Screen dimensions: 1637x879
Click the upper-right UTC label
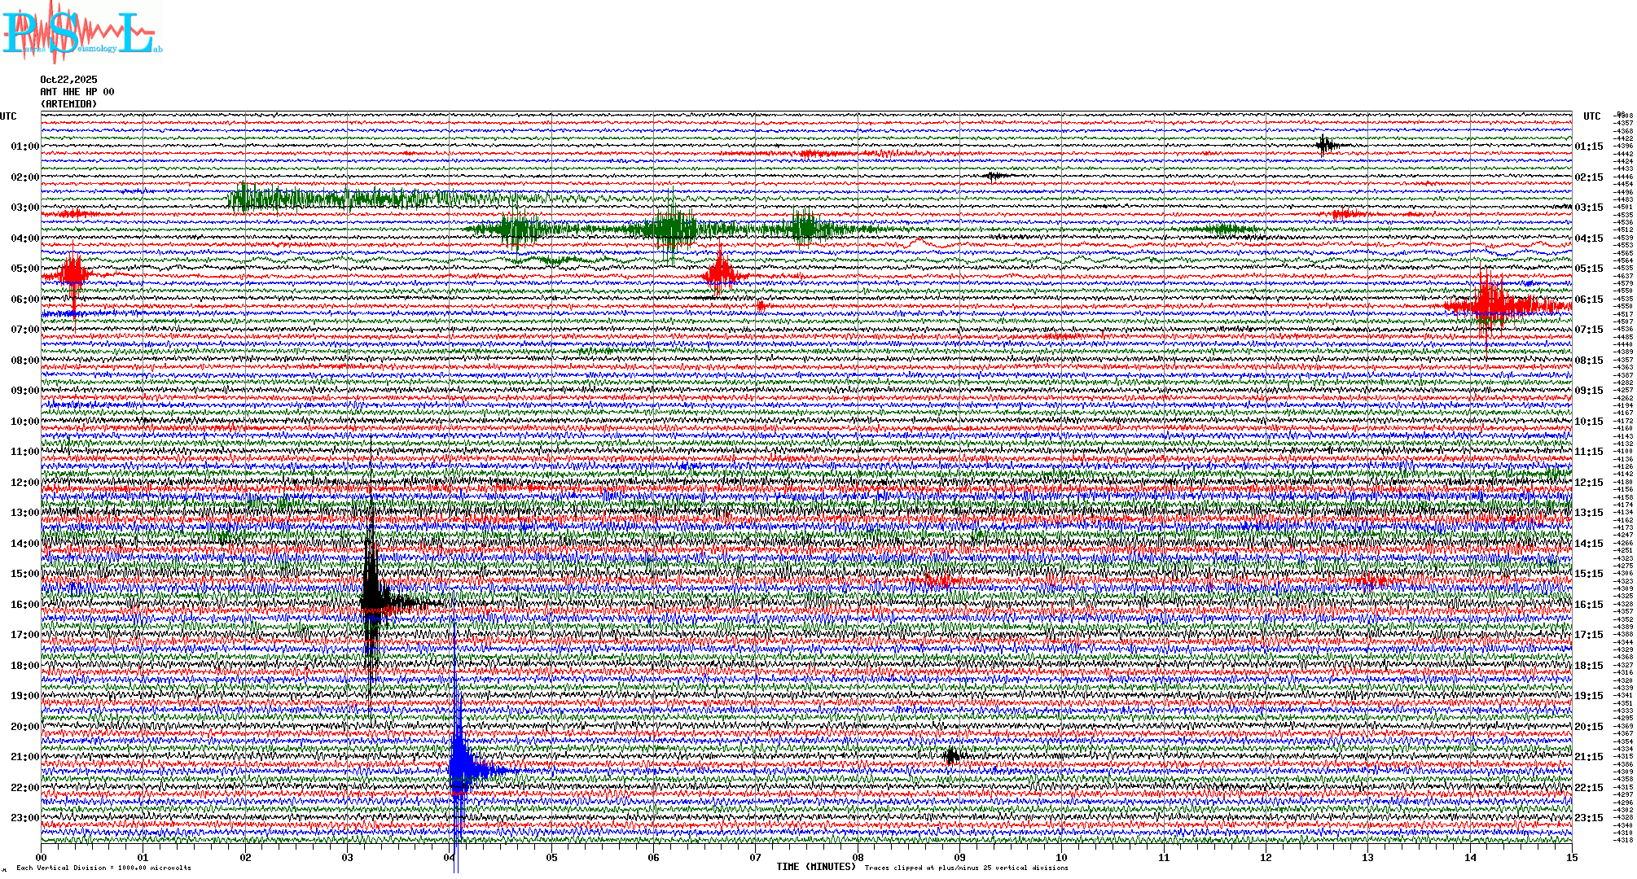tap(1591, 116)
